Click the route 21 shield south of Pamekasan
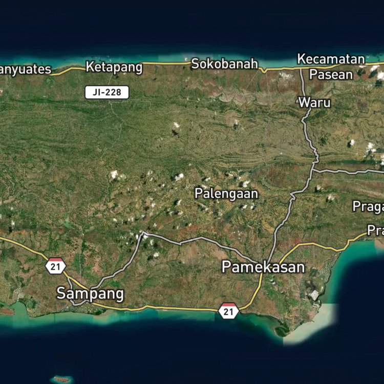Image resolution: width=384 pixels, height=384 pixels. (229, 310)
